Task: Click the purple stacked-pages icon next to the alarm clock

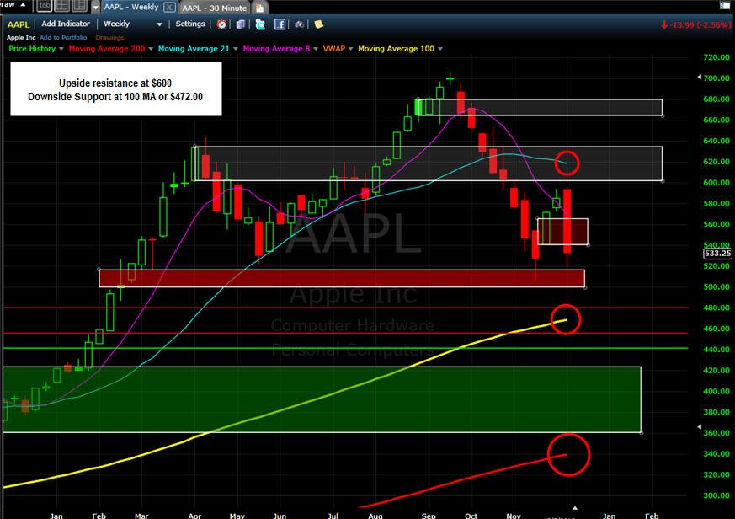Action: point(241,24)
